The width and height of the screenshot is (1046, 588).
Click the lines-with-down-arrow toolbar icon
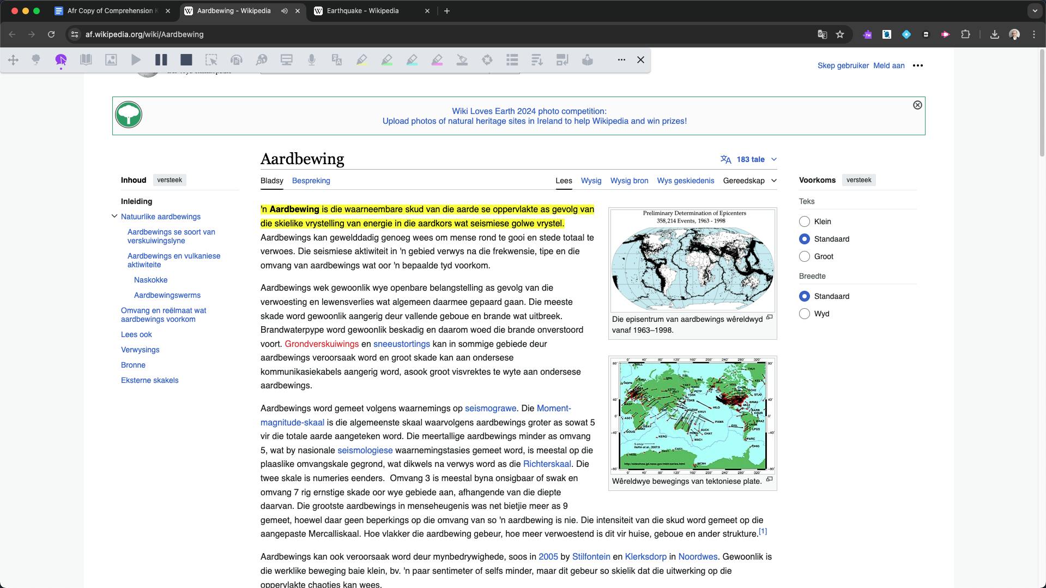(x=537, y=60)
